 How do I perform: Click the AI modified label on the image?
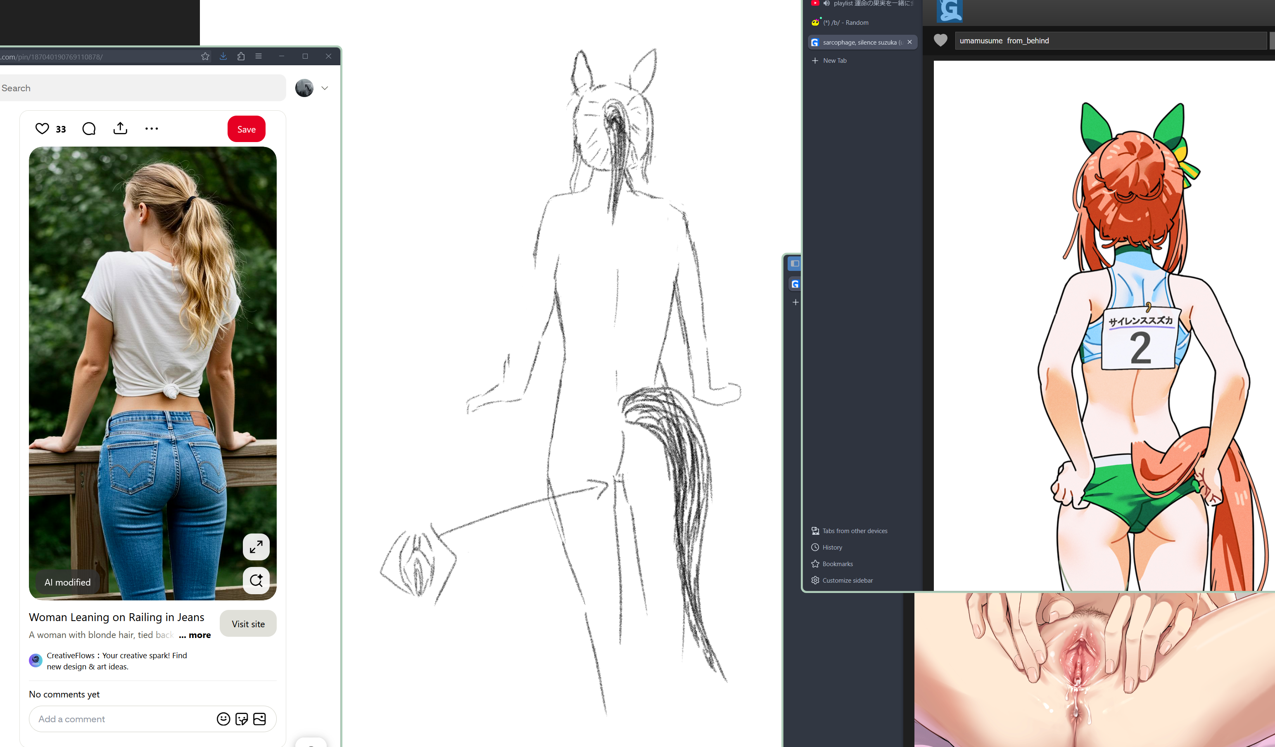pos(67,583)
